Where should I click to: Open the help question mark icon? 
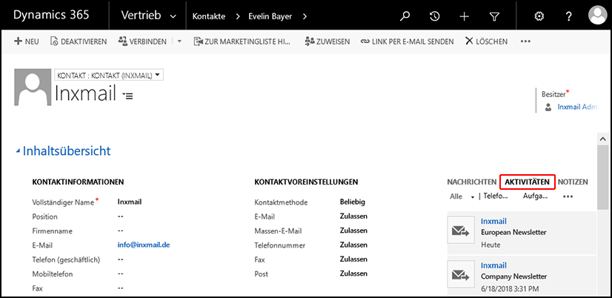pyautogui.click(x=569, y=16)
